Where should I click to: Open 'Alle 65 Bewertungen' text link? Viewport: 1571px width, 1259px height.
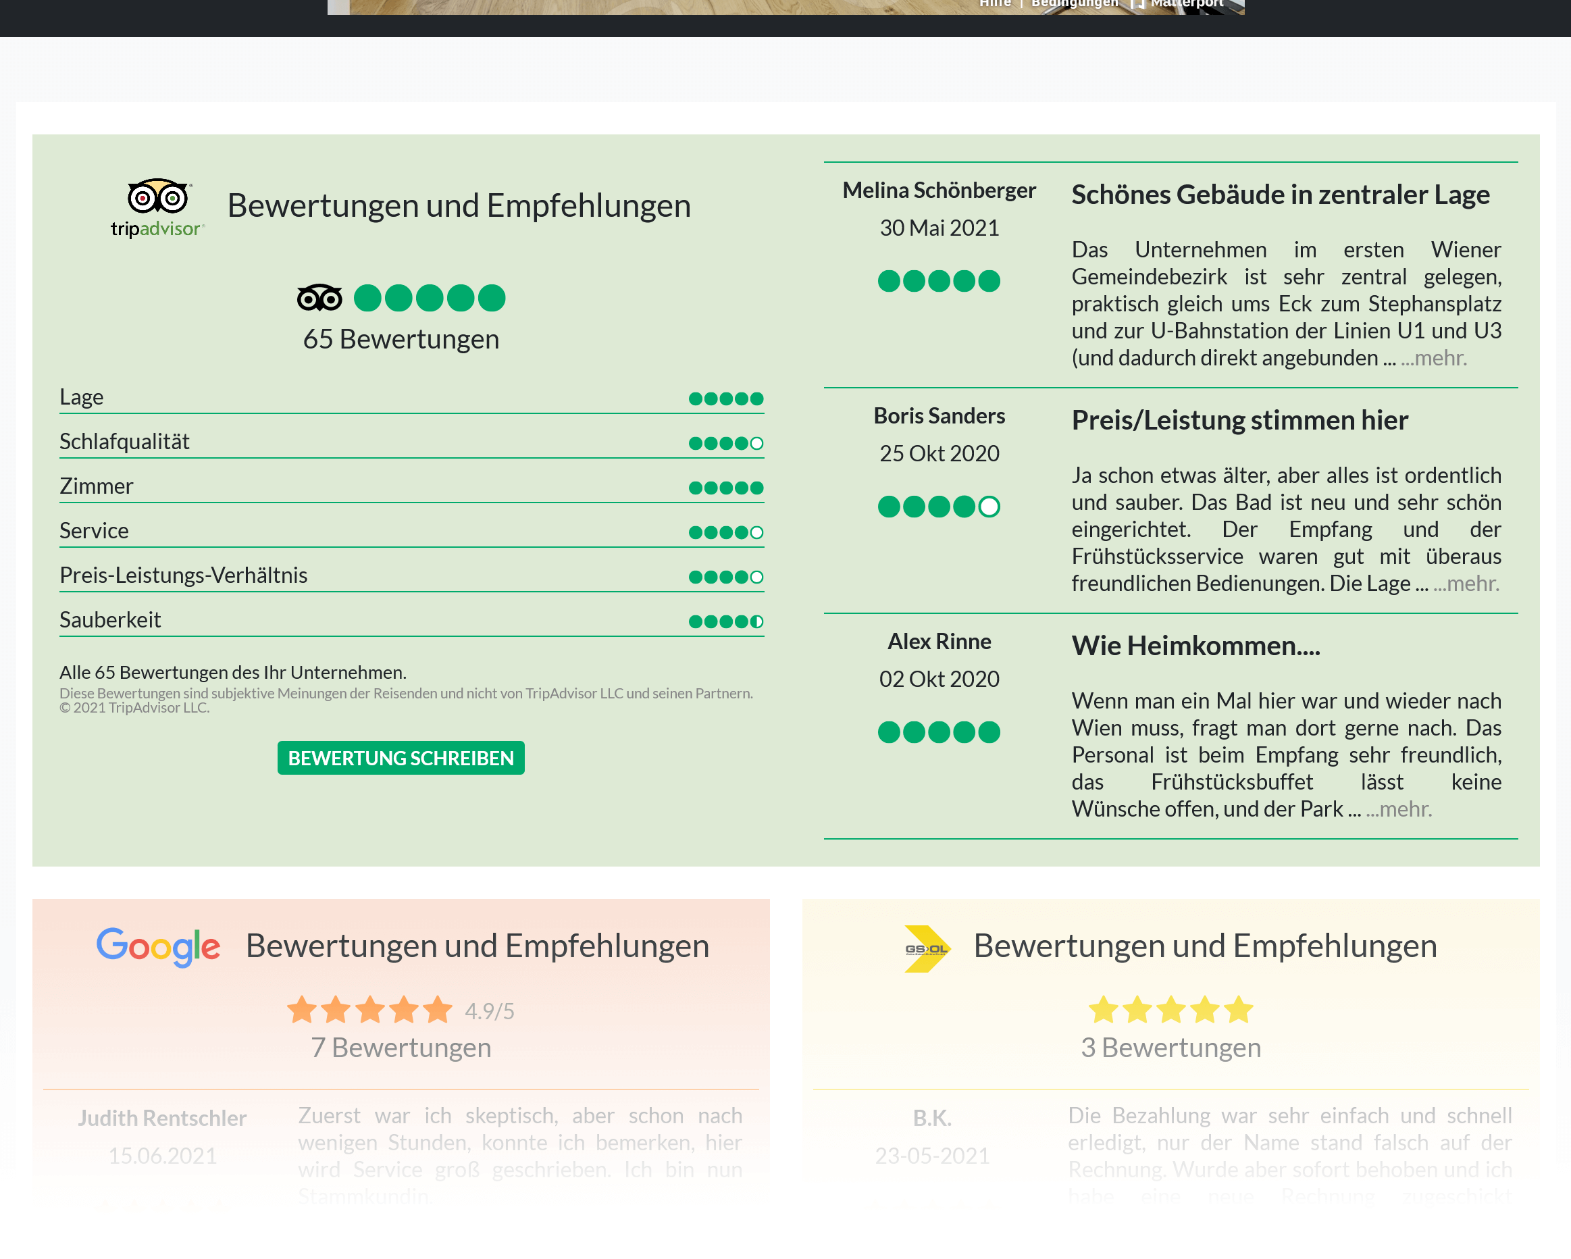[232, 672]
